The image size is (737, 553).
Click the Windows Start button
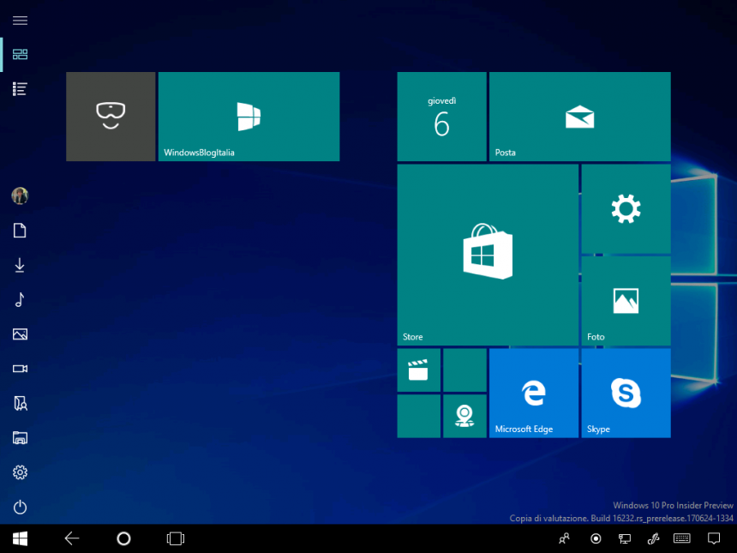tap(20, 539)
